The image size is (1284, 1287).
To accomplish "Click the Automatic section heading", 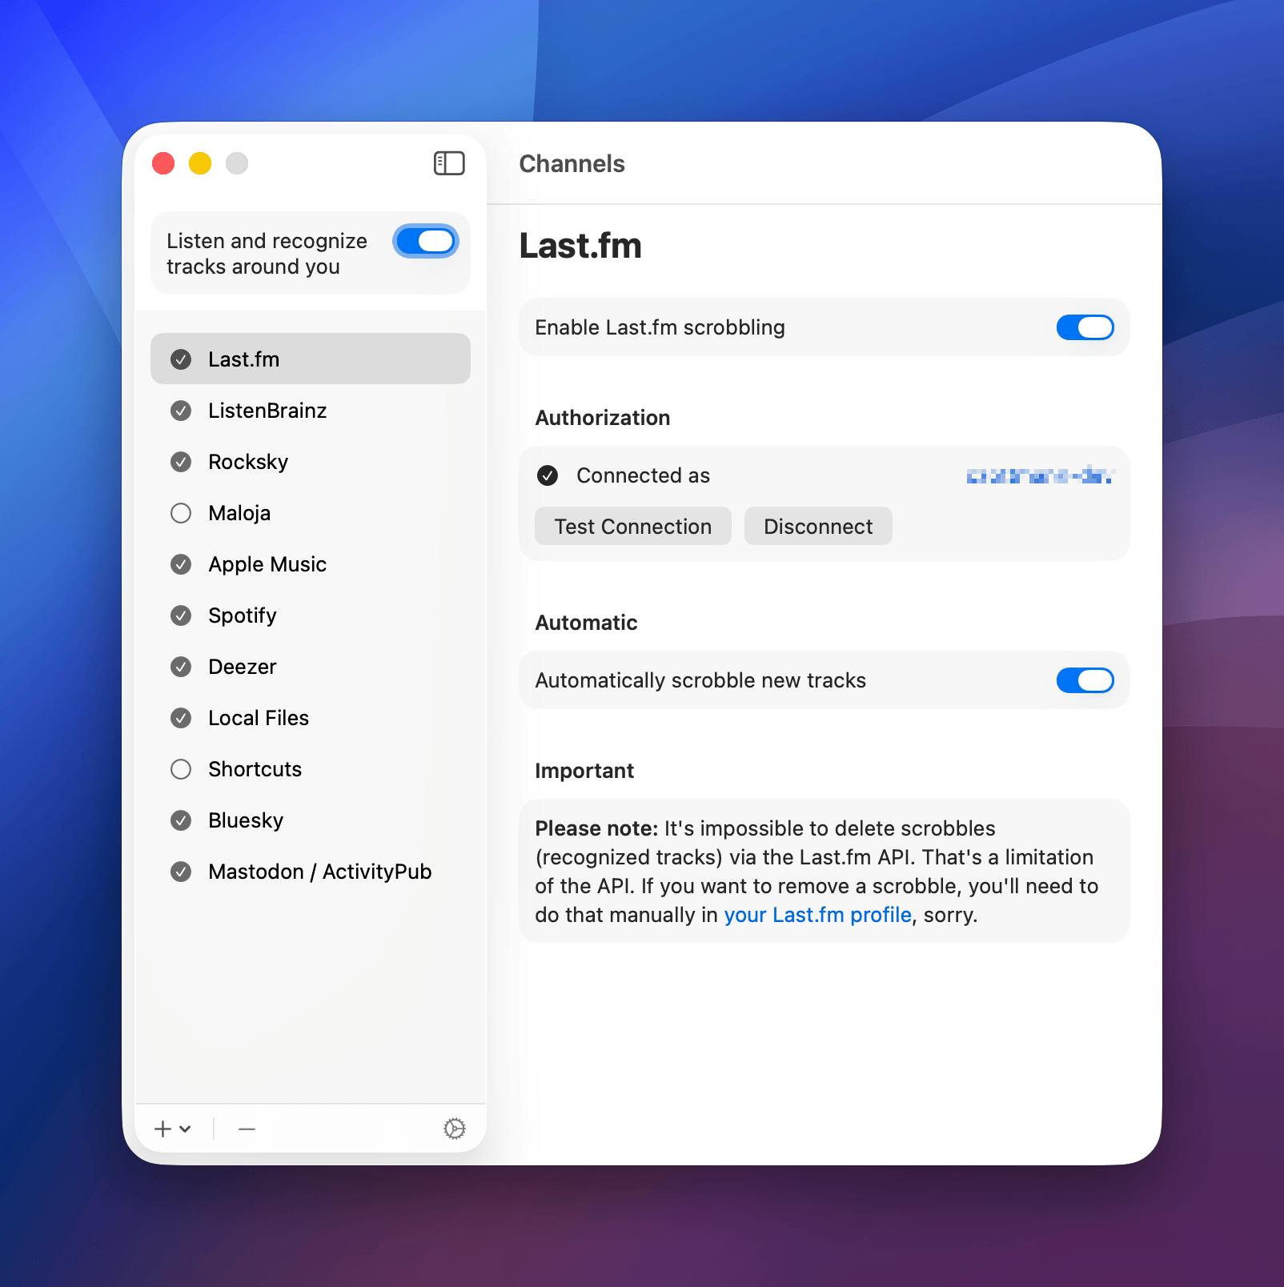I will click(586, 623).
